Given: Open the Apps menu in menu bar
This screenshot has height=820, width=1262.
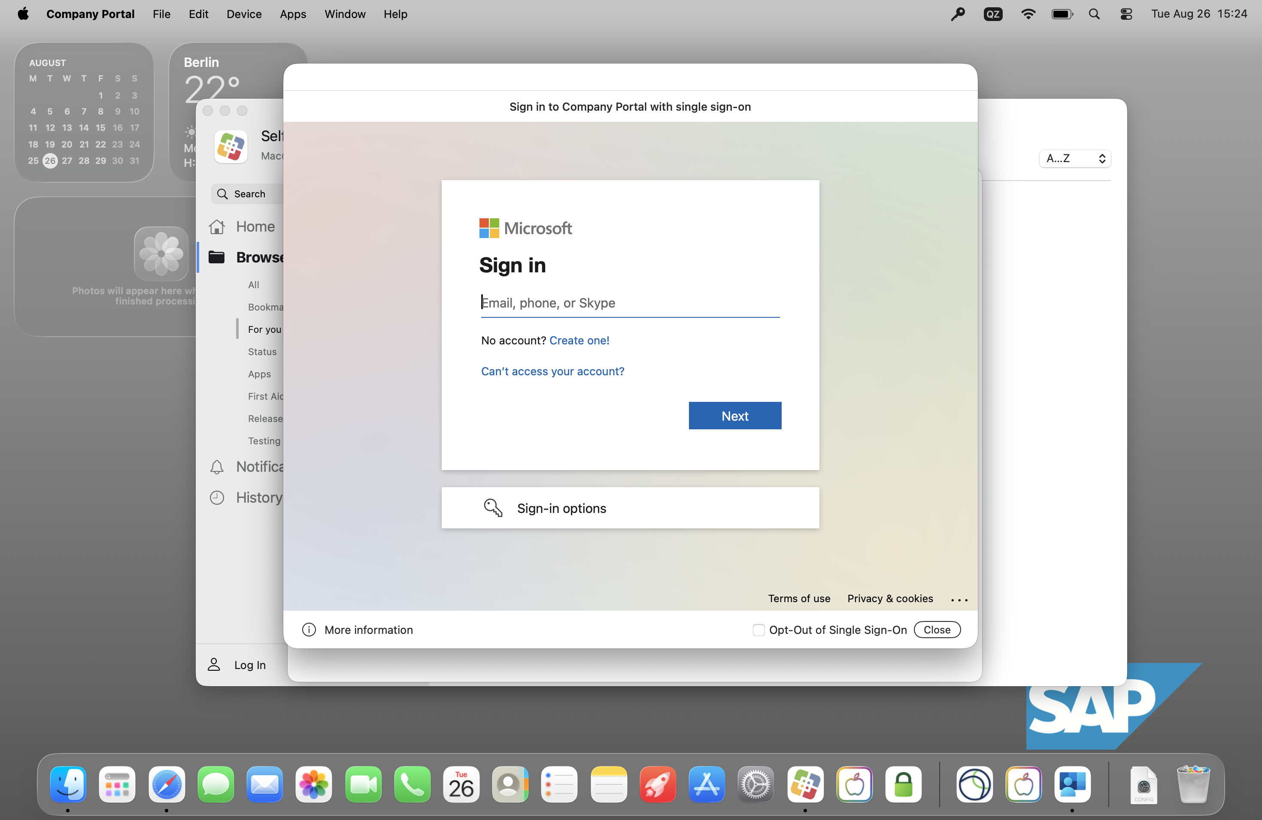Looking at the screenshot, I should point(293,14).
